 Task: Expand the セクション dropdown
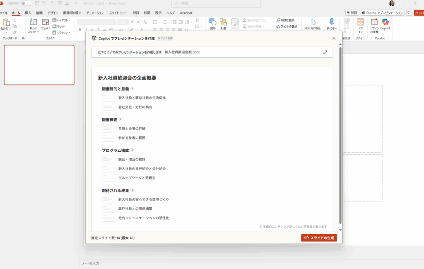(x=63, y=32)
